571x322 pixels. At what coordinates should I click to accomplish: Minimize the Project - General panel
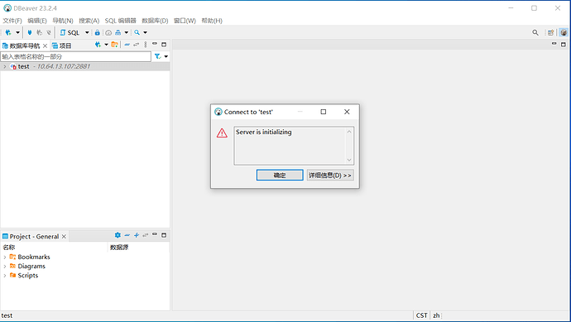pyautogui.click(x=155, y=235)
